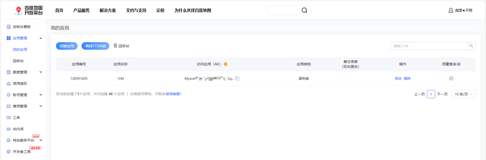The height and width of the screenshot is (160, 486).
Task: Click the copy AK icon
Action: [x=237, y=78]
